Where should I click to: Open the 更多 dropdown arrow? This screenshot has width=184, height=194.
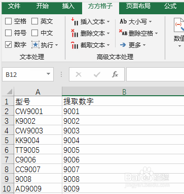(144, 45)
